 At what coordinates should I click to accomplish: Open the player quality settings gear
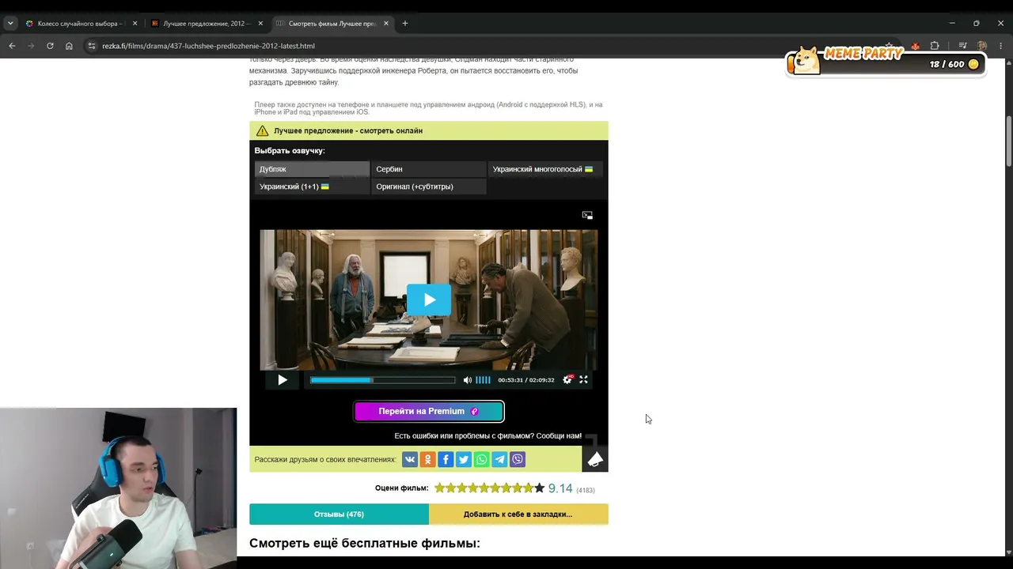[567, 380]
